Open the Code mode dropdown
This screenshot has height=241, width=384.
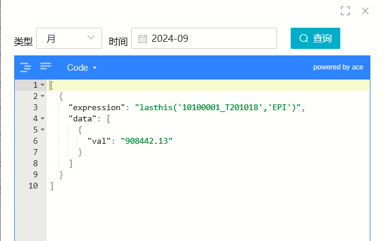(82, 68)
